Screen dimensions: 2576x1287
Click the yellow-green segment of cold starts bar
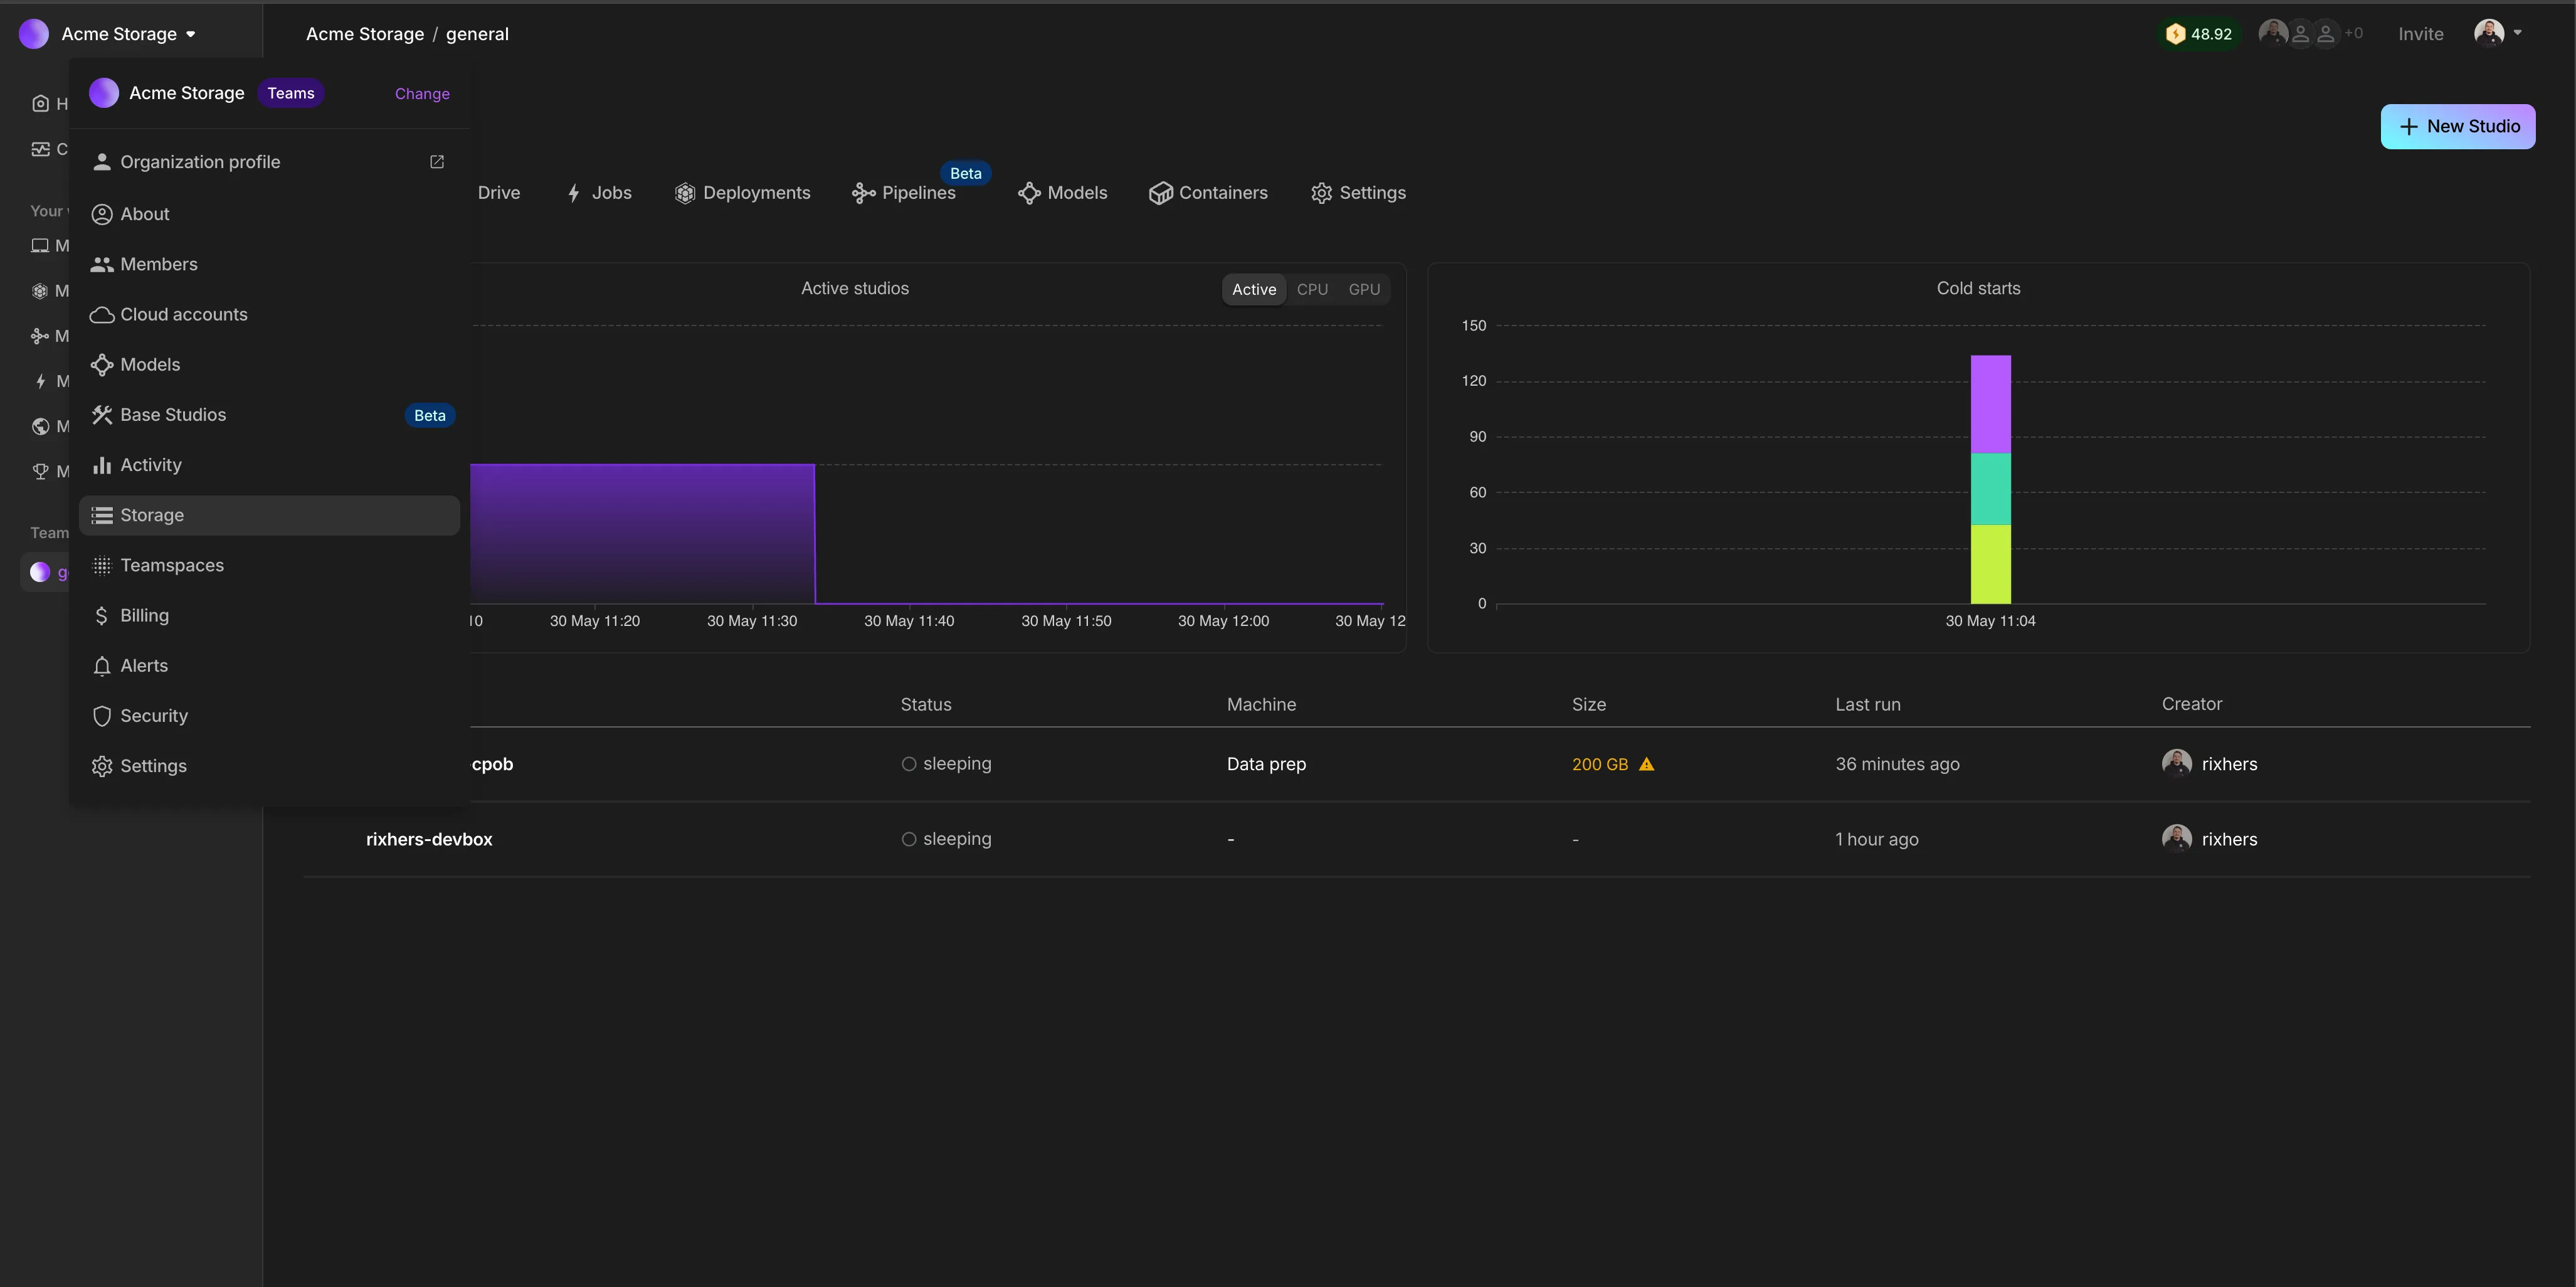pyautogui.click(x=1990, y=564)
